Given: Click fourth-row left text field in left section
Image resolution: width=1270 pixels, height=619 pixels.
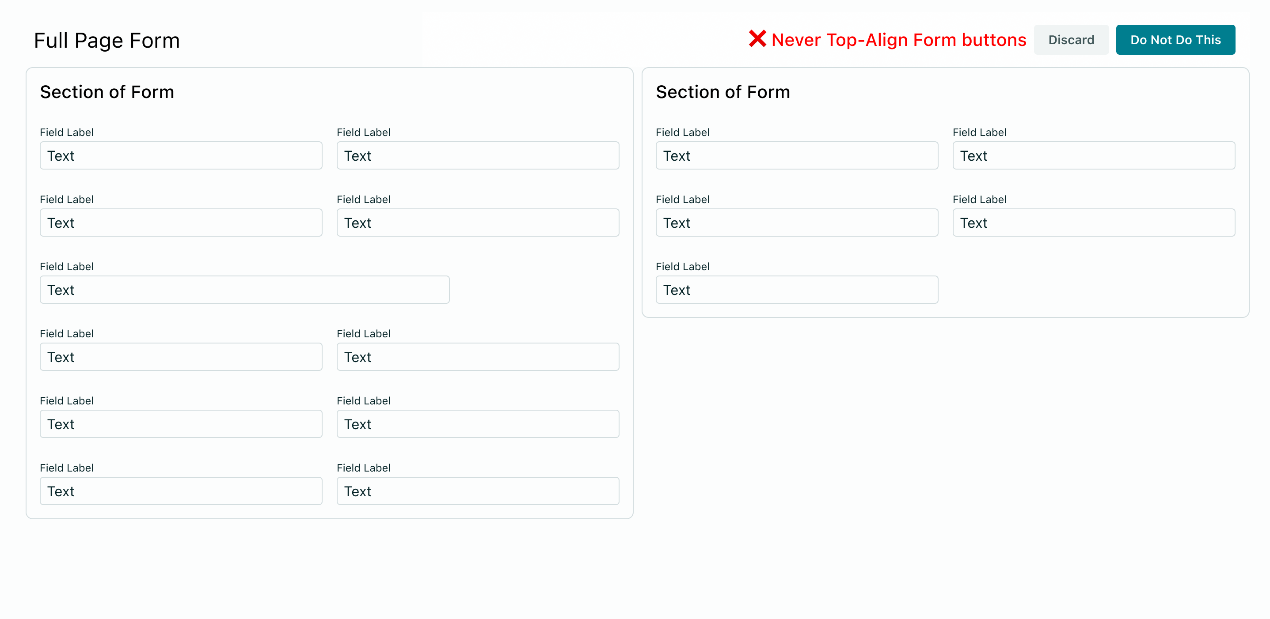Looking at the screenshot, I should [181, 357].
